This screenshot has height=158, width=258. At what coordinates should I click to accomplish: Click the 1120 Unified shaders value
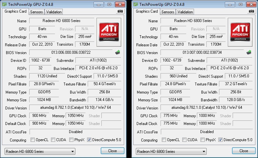point(47,76)
